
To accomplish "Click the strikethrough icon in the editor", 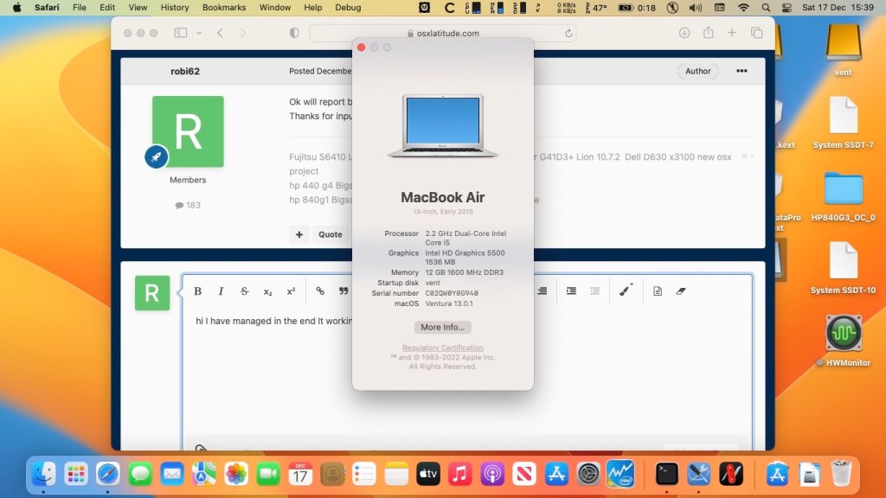I will point(244,291).
